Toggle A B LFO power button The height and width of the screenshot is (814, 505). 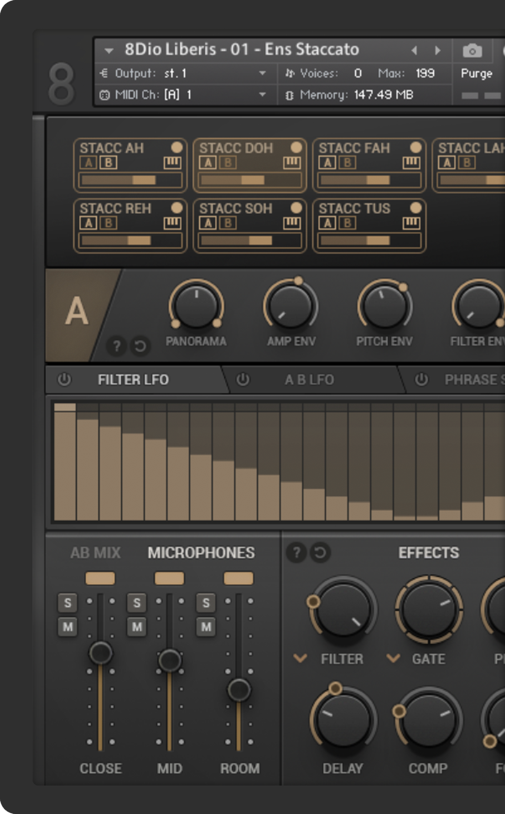[243, 379]
